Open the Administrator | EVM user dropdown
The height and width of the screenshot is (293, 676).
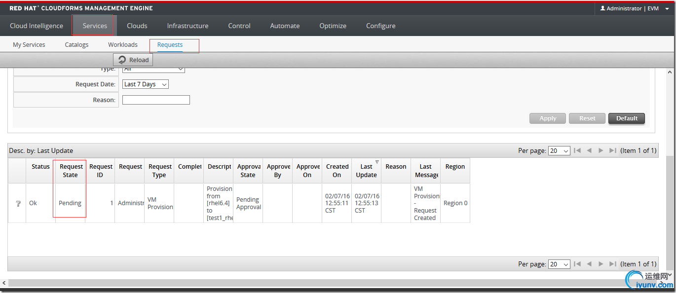635,8
